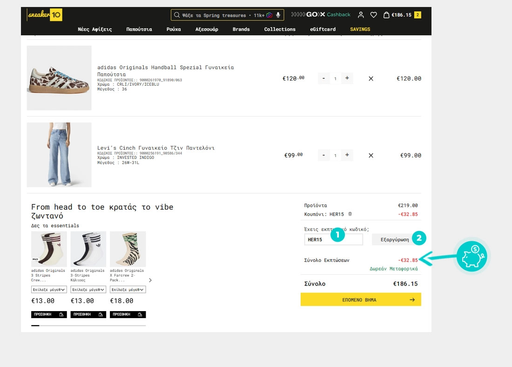Open the shopping bag icon
Image resolution: width=512 pixels, height=367 pixels.
[386, 15]
